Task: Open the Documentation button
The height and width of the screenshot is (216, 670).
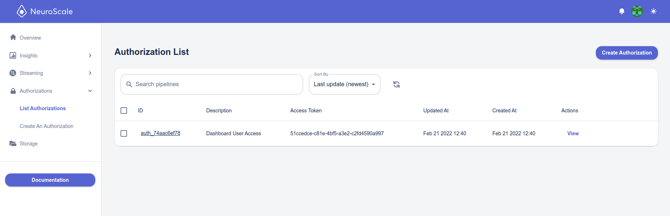Action: pos(50,180)
